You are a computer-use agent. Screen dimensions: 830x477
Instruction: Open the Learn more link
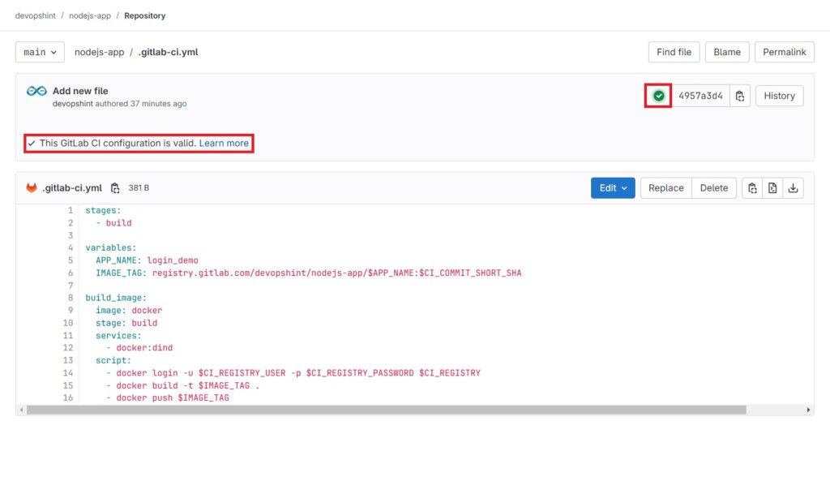224,143
